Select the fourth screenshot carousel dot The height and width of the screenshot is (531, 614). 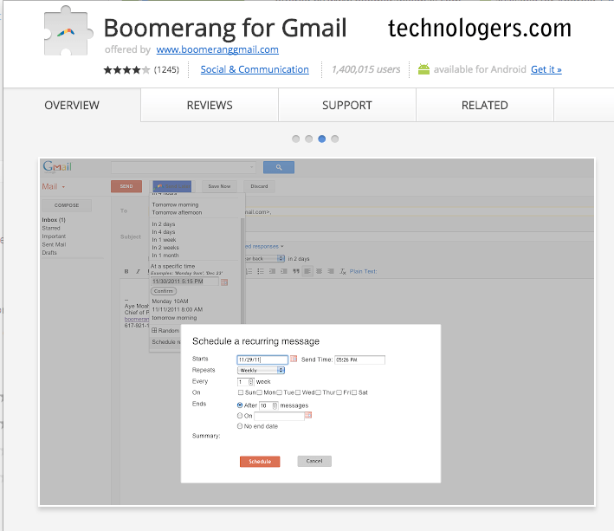pos(334,139)
